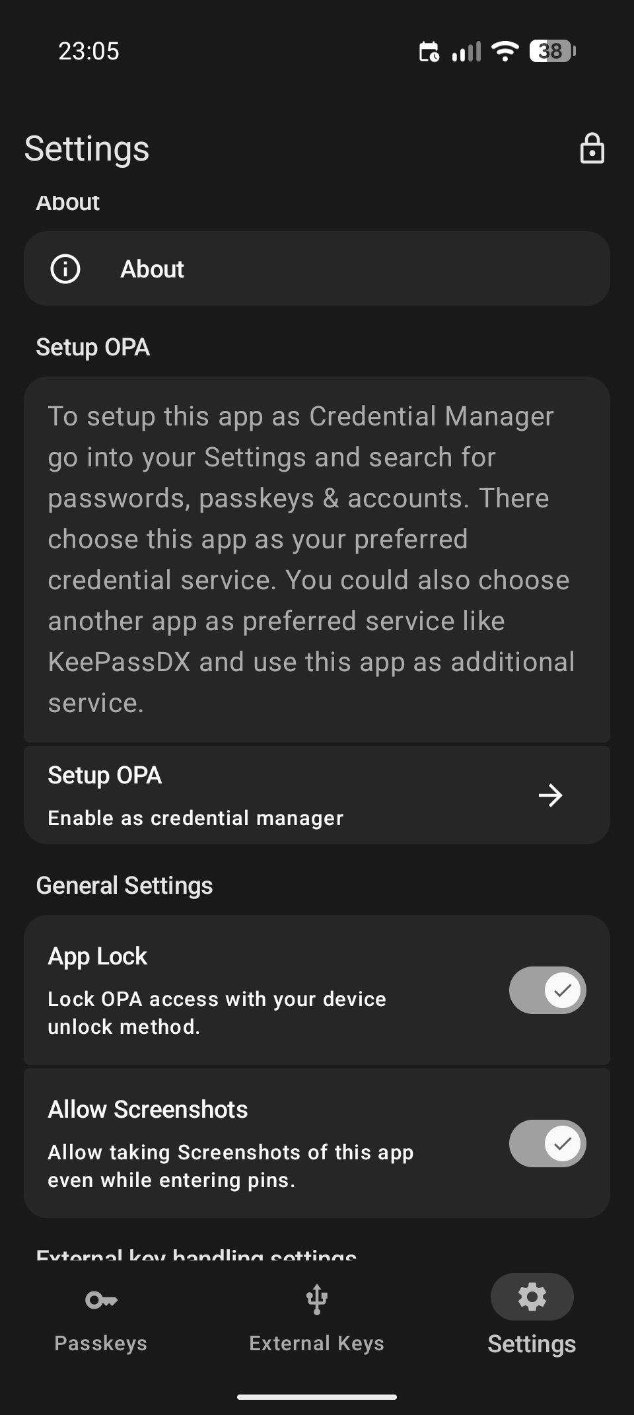Disable the App Lock switch
634x1415 pixels.
[x=547, y=990]
